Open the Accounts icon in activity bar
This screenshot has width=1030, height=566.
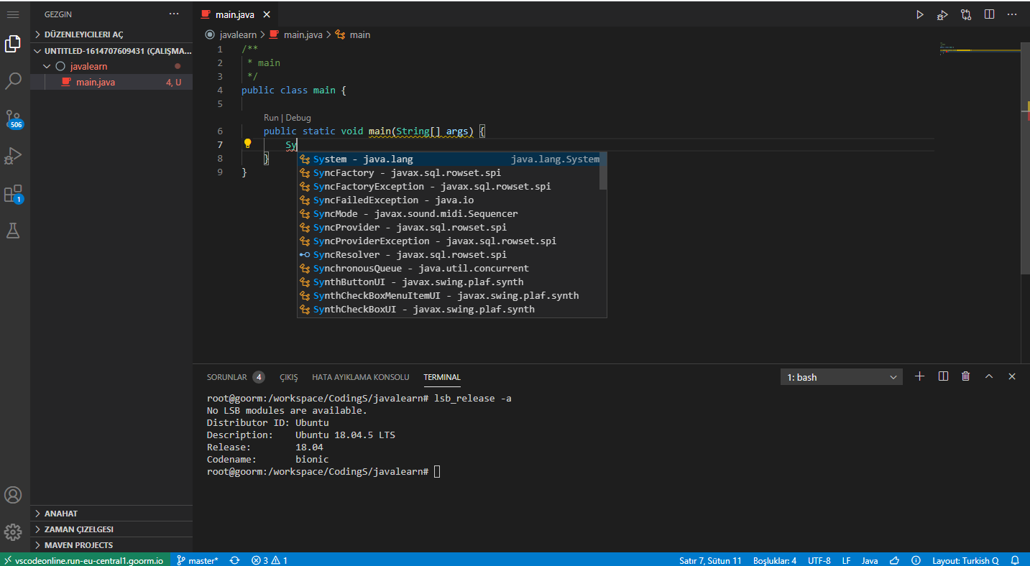coord(13,495)
